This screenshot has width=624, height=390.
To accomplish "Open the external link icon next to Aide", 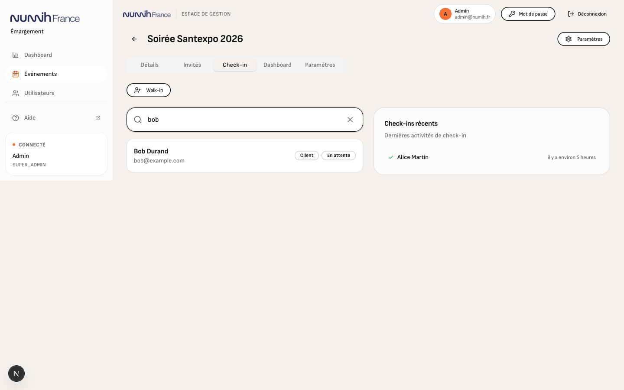I will (x=98, y=118).
